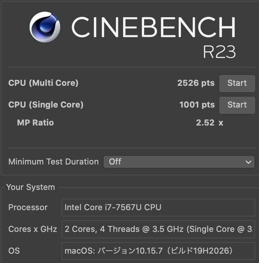Start the CPU Single Core test
The width and height of the screenshot is (259, 263).
pyautogui.click(x=237, y=105)
